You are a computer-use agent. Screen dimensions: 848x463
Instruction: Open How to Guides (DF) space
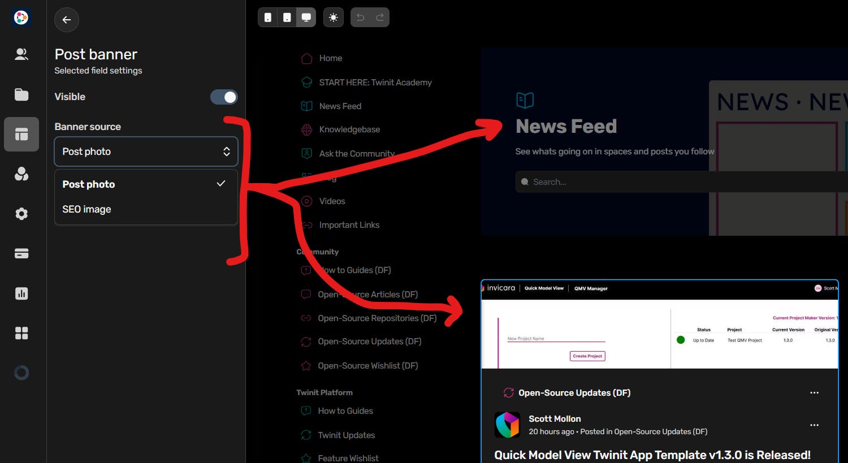[354, 270]
